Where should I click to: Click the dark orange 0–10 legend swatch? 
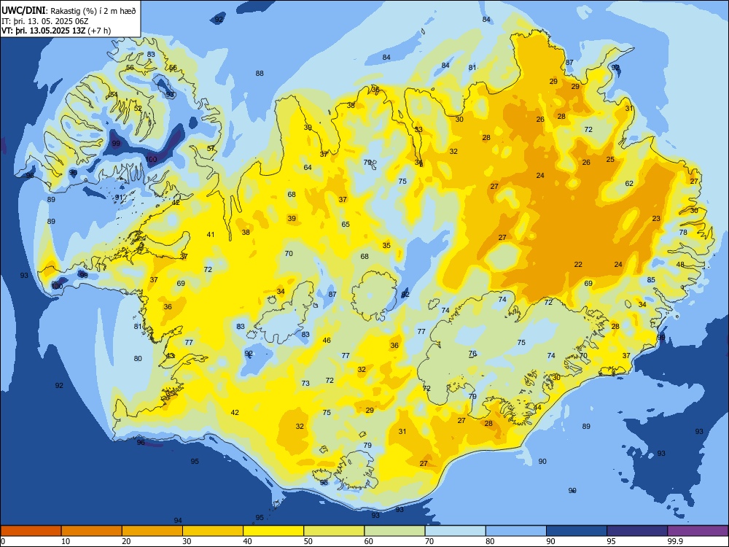click(x=31, y=531)
